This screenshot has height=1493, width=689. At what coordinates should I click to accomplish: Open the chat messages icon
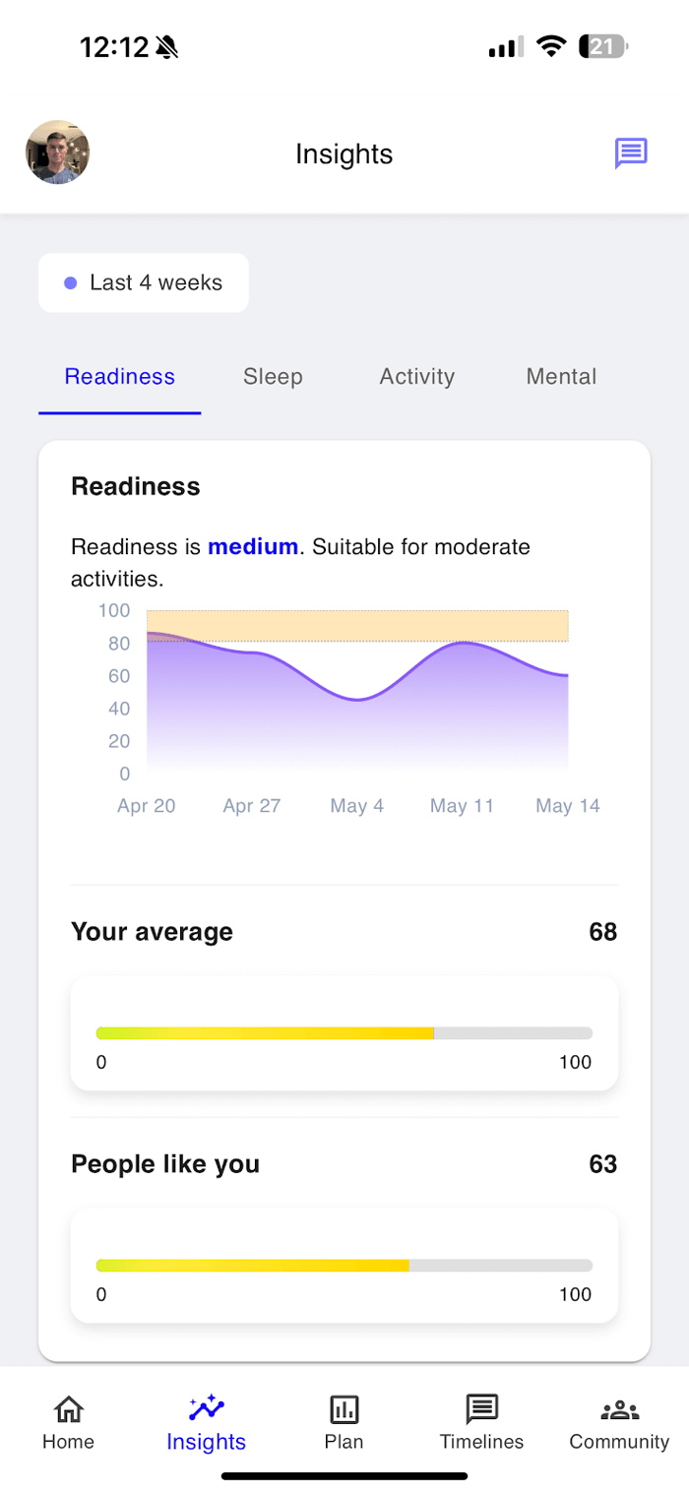tap(630, 154)
